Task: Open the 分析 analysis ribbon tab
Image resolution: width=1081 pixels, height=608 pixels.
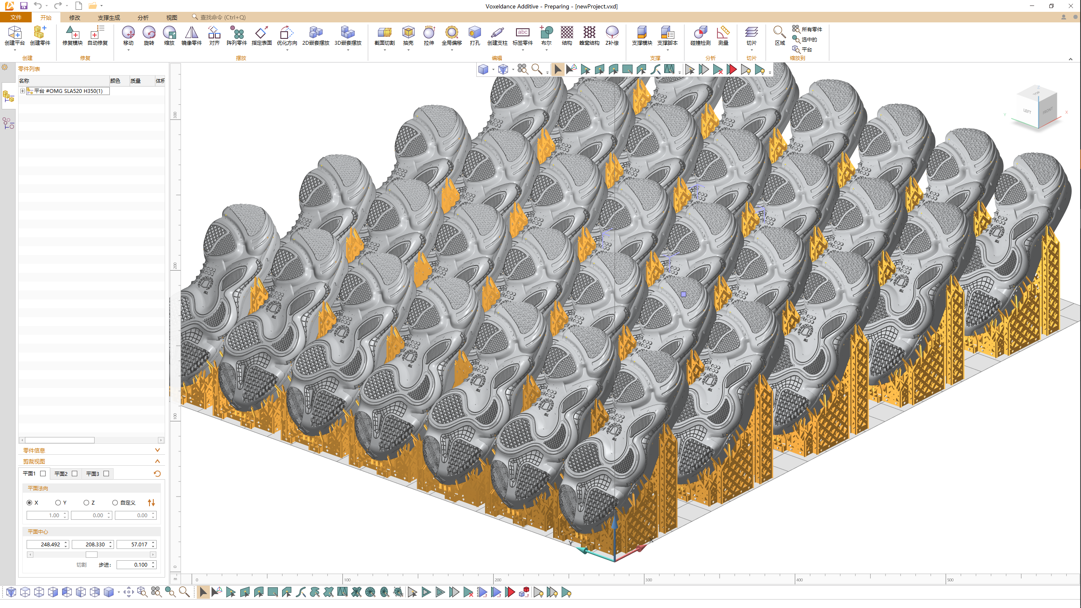Action: point(143,17)
